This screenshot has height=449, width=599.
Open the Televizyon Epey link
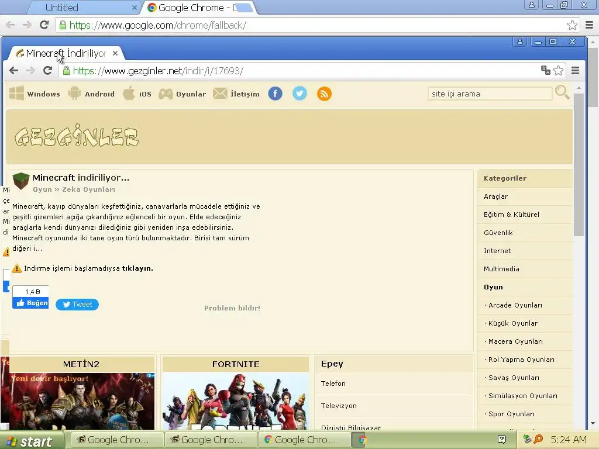339,406
